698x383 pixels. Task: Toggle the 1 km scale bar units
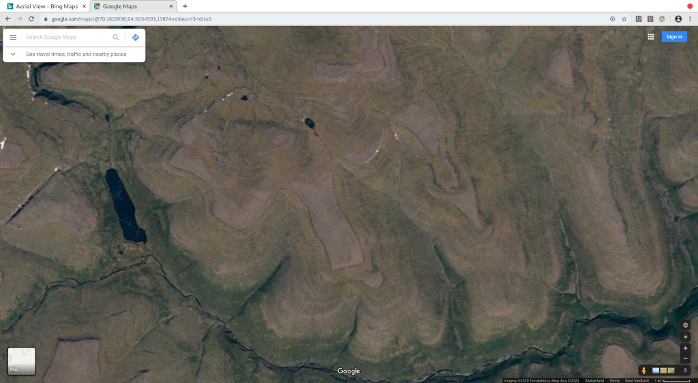click(x=672, y=381)
